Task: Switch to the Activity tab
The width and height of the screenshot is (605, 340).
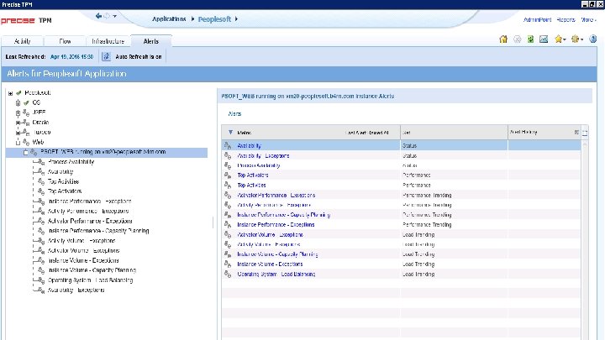Action: [23, 41]
